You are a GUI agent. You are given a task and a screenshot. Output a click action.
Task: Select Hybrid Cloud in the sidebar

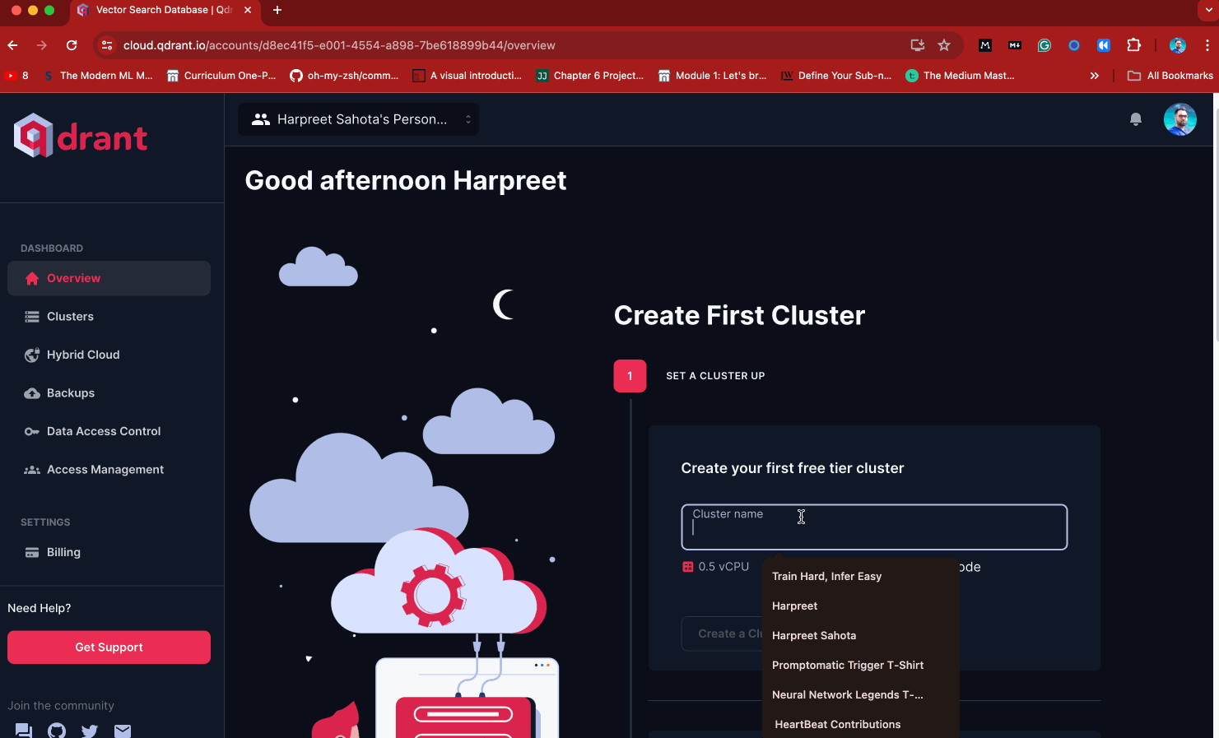click(x=109, y=355)
